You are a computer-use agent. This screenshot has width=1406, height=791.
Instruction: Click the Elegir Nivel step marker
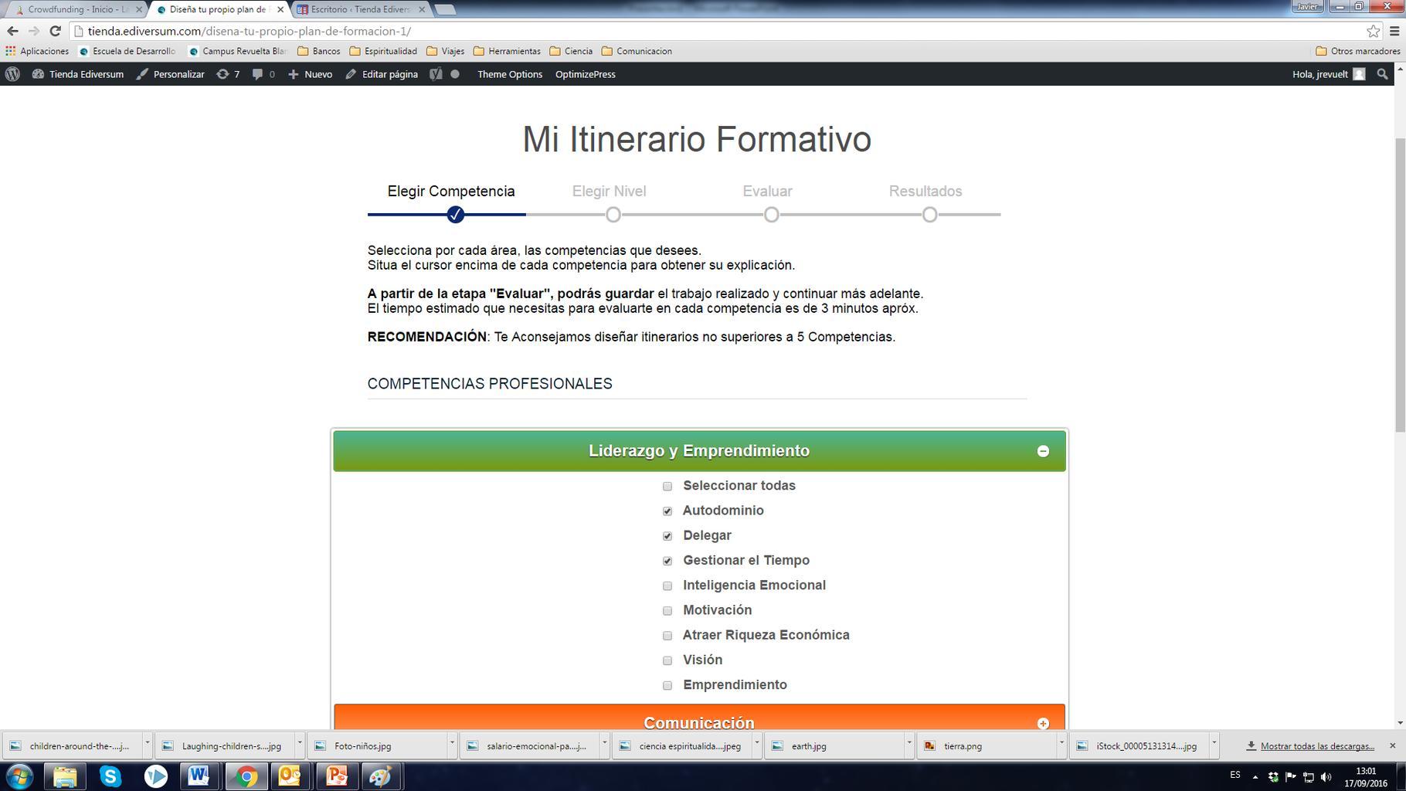(x=613, y=215)
